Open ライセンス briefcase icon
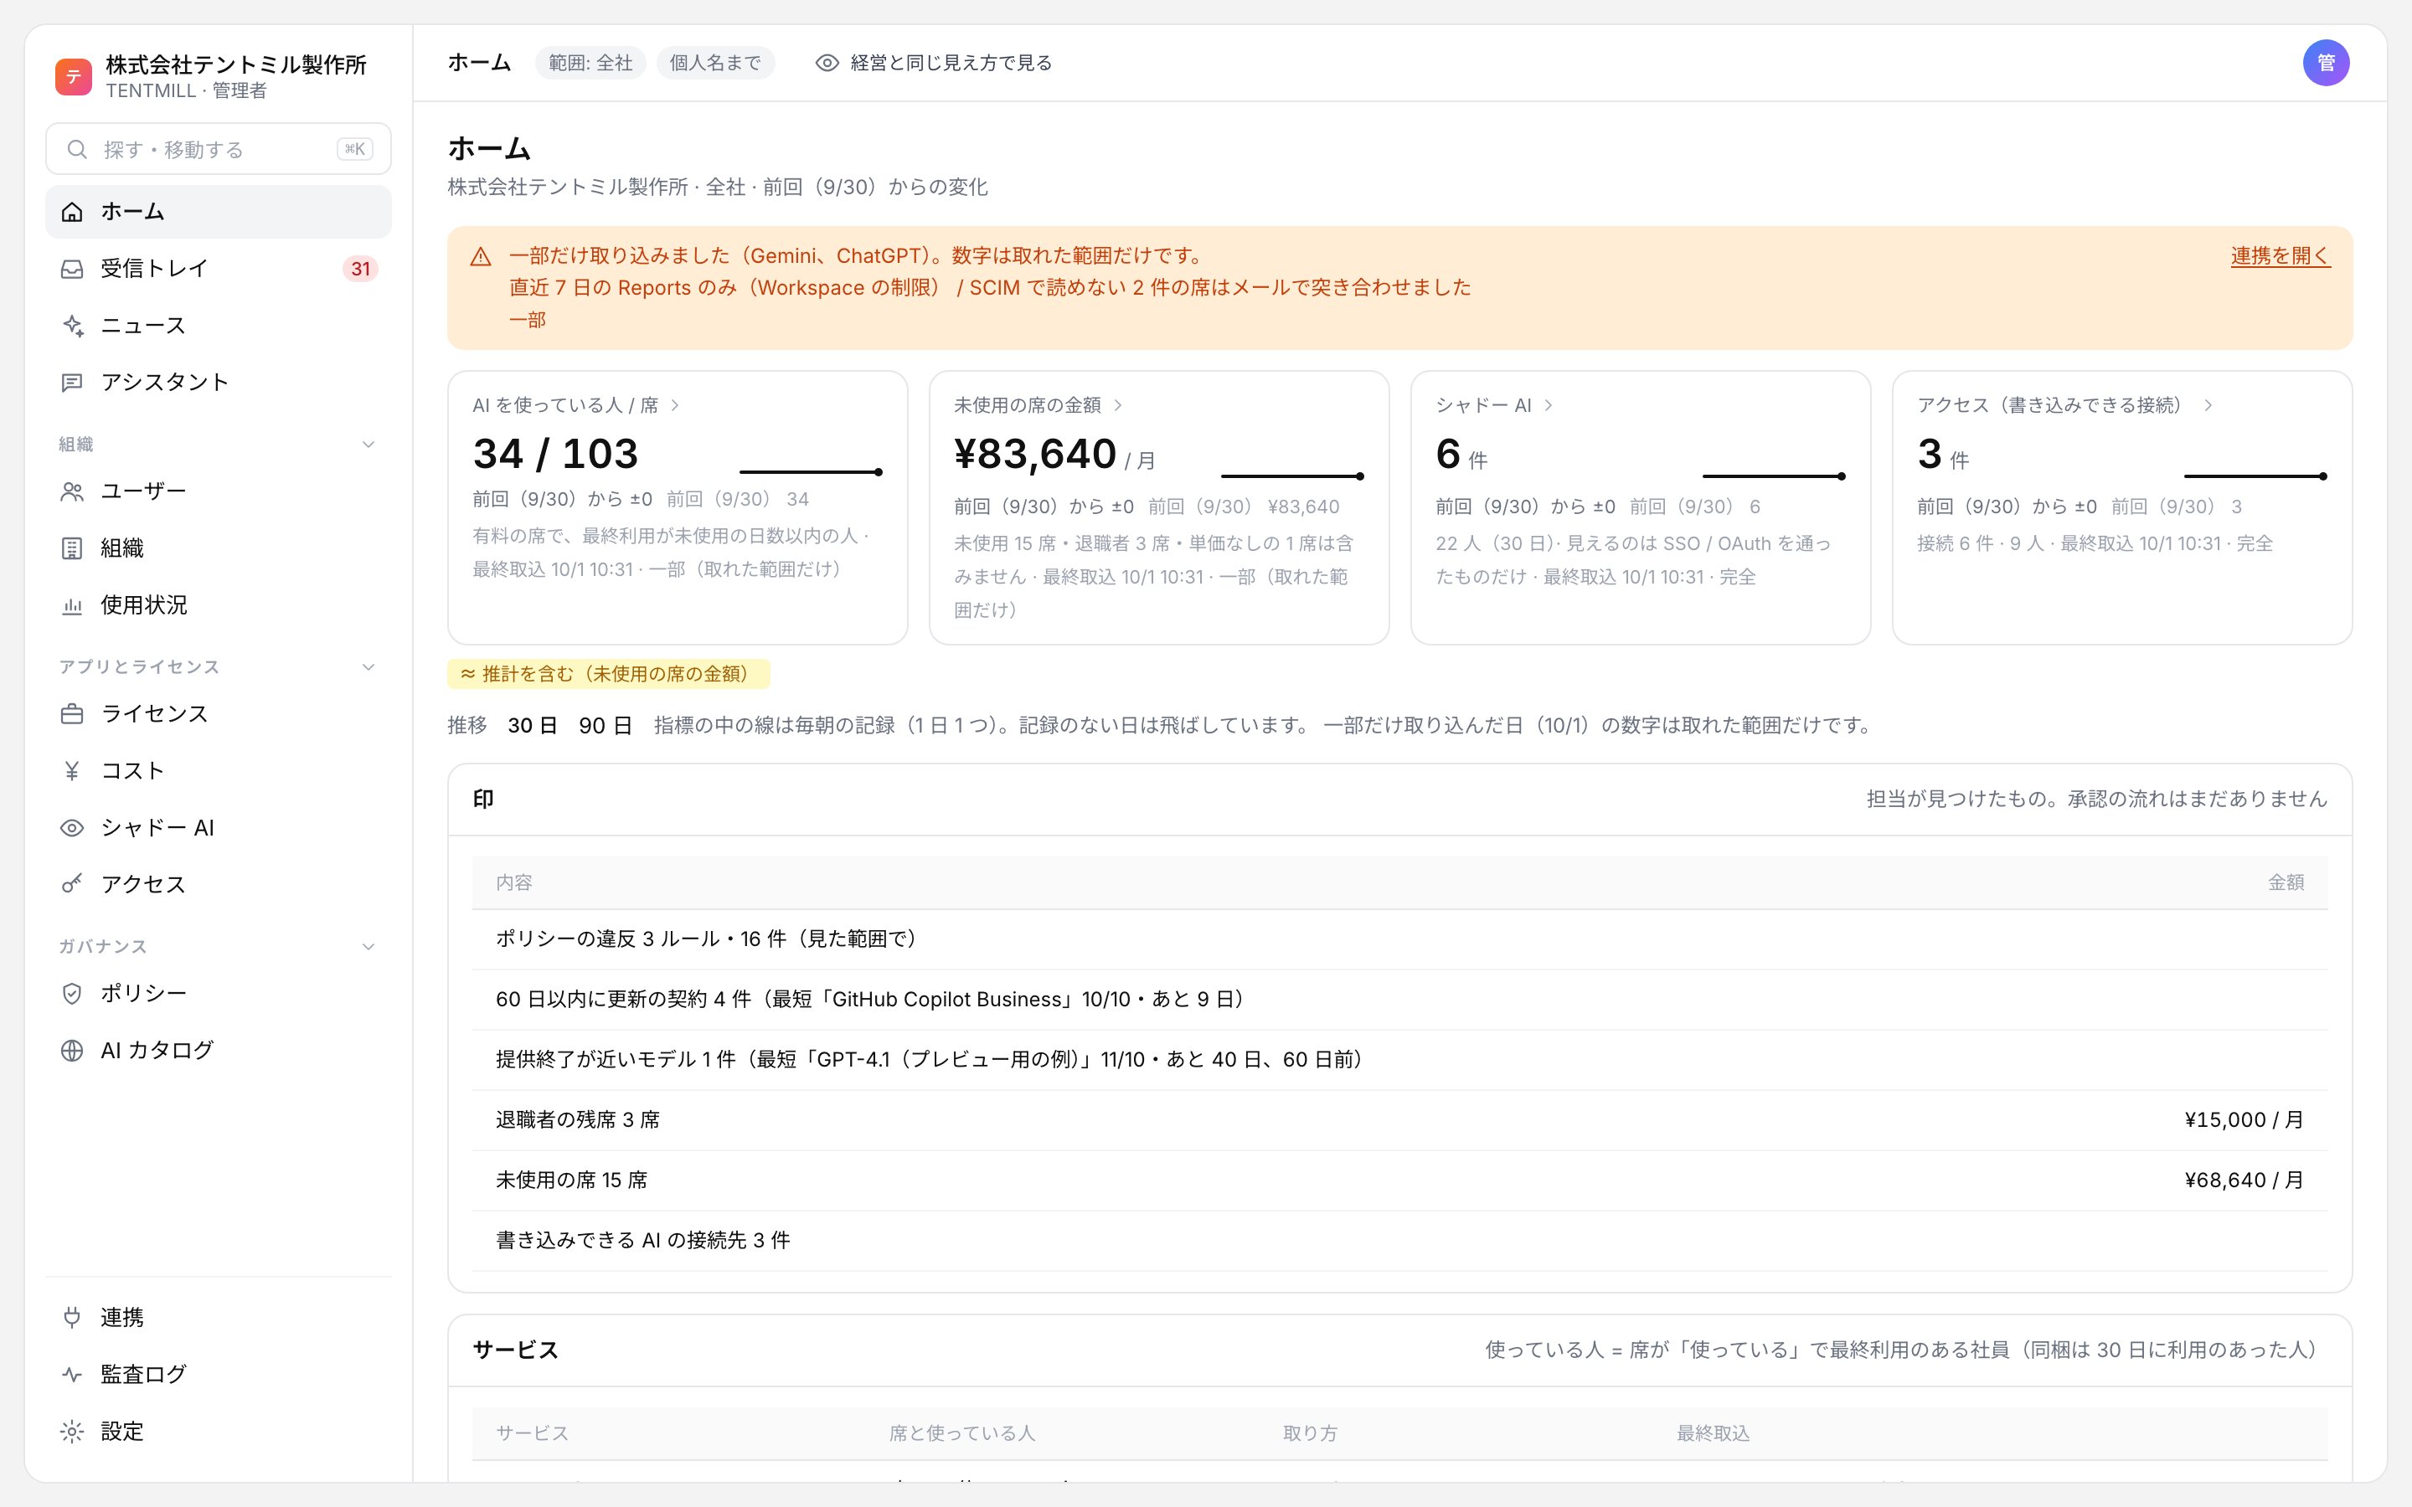This screenshot has height=1507, width=2412. 72,713
